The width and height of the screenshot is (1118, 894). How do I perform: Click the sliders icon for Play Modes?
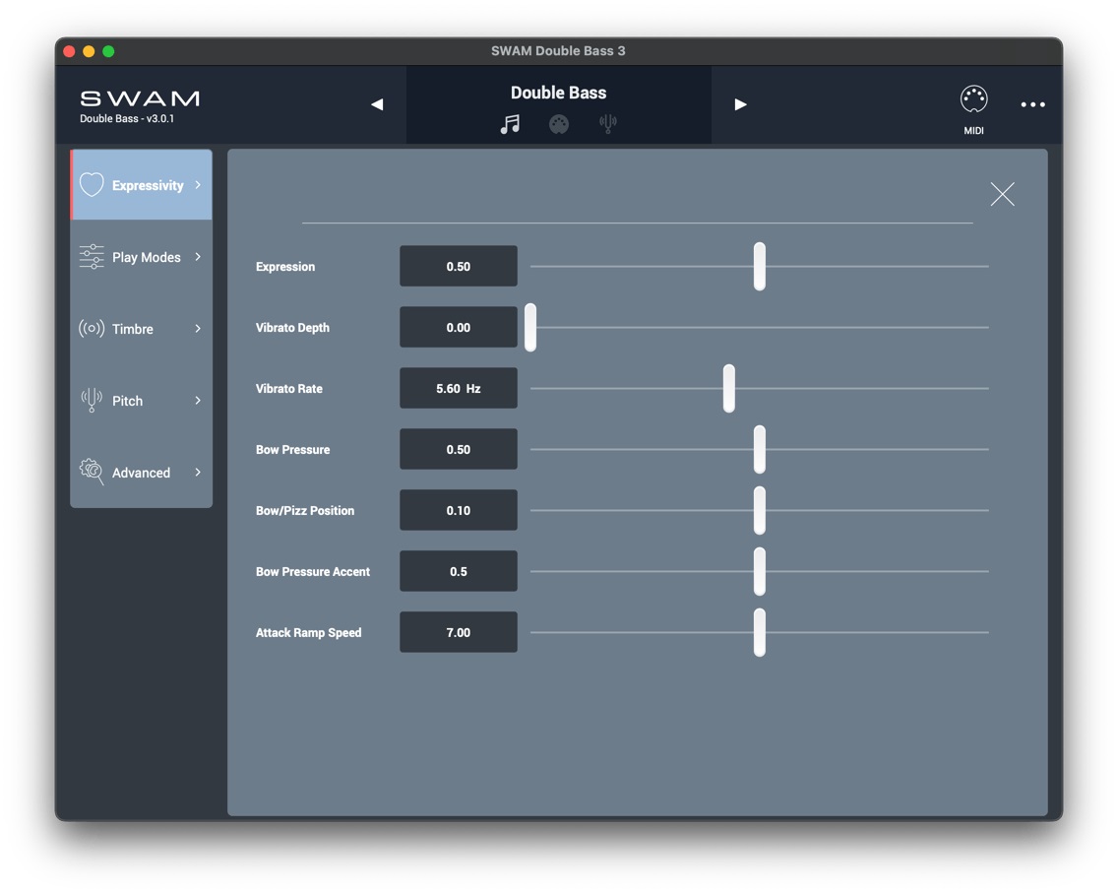click(x=92, y=257)
